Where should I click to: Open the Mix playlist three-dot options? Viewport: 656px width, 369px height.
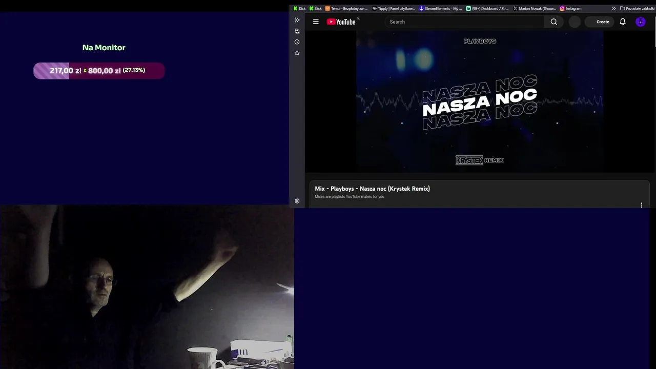point(641,205)
